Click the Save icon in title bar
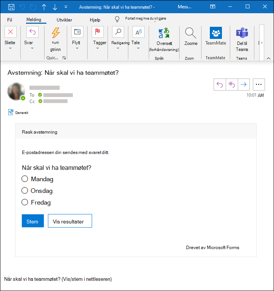274x291 pixels. [11, 7]
